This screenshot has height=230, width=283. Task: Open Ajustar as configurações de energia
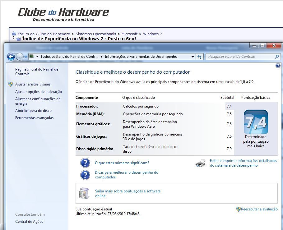tap(38, 101)
